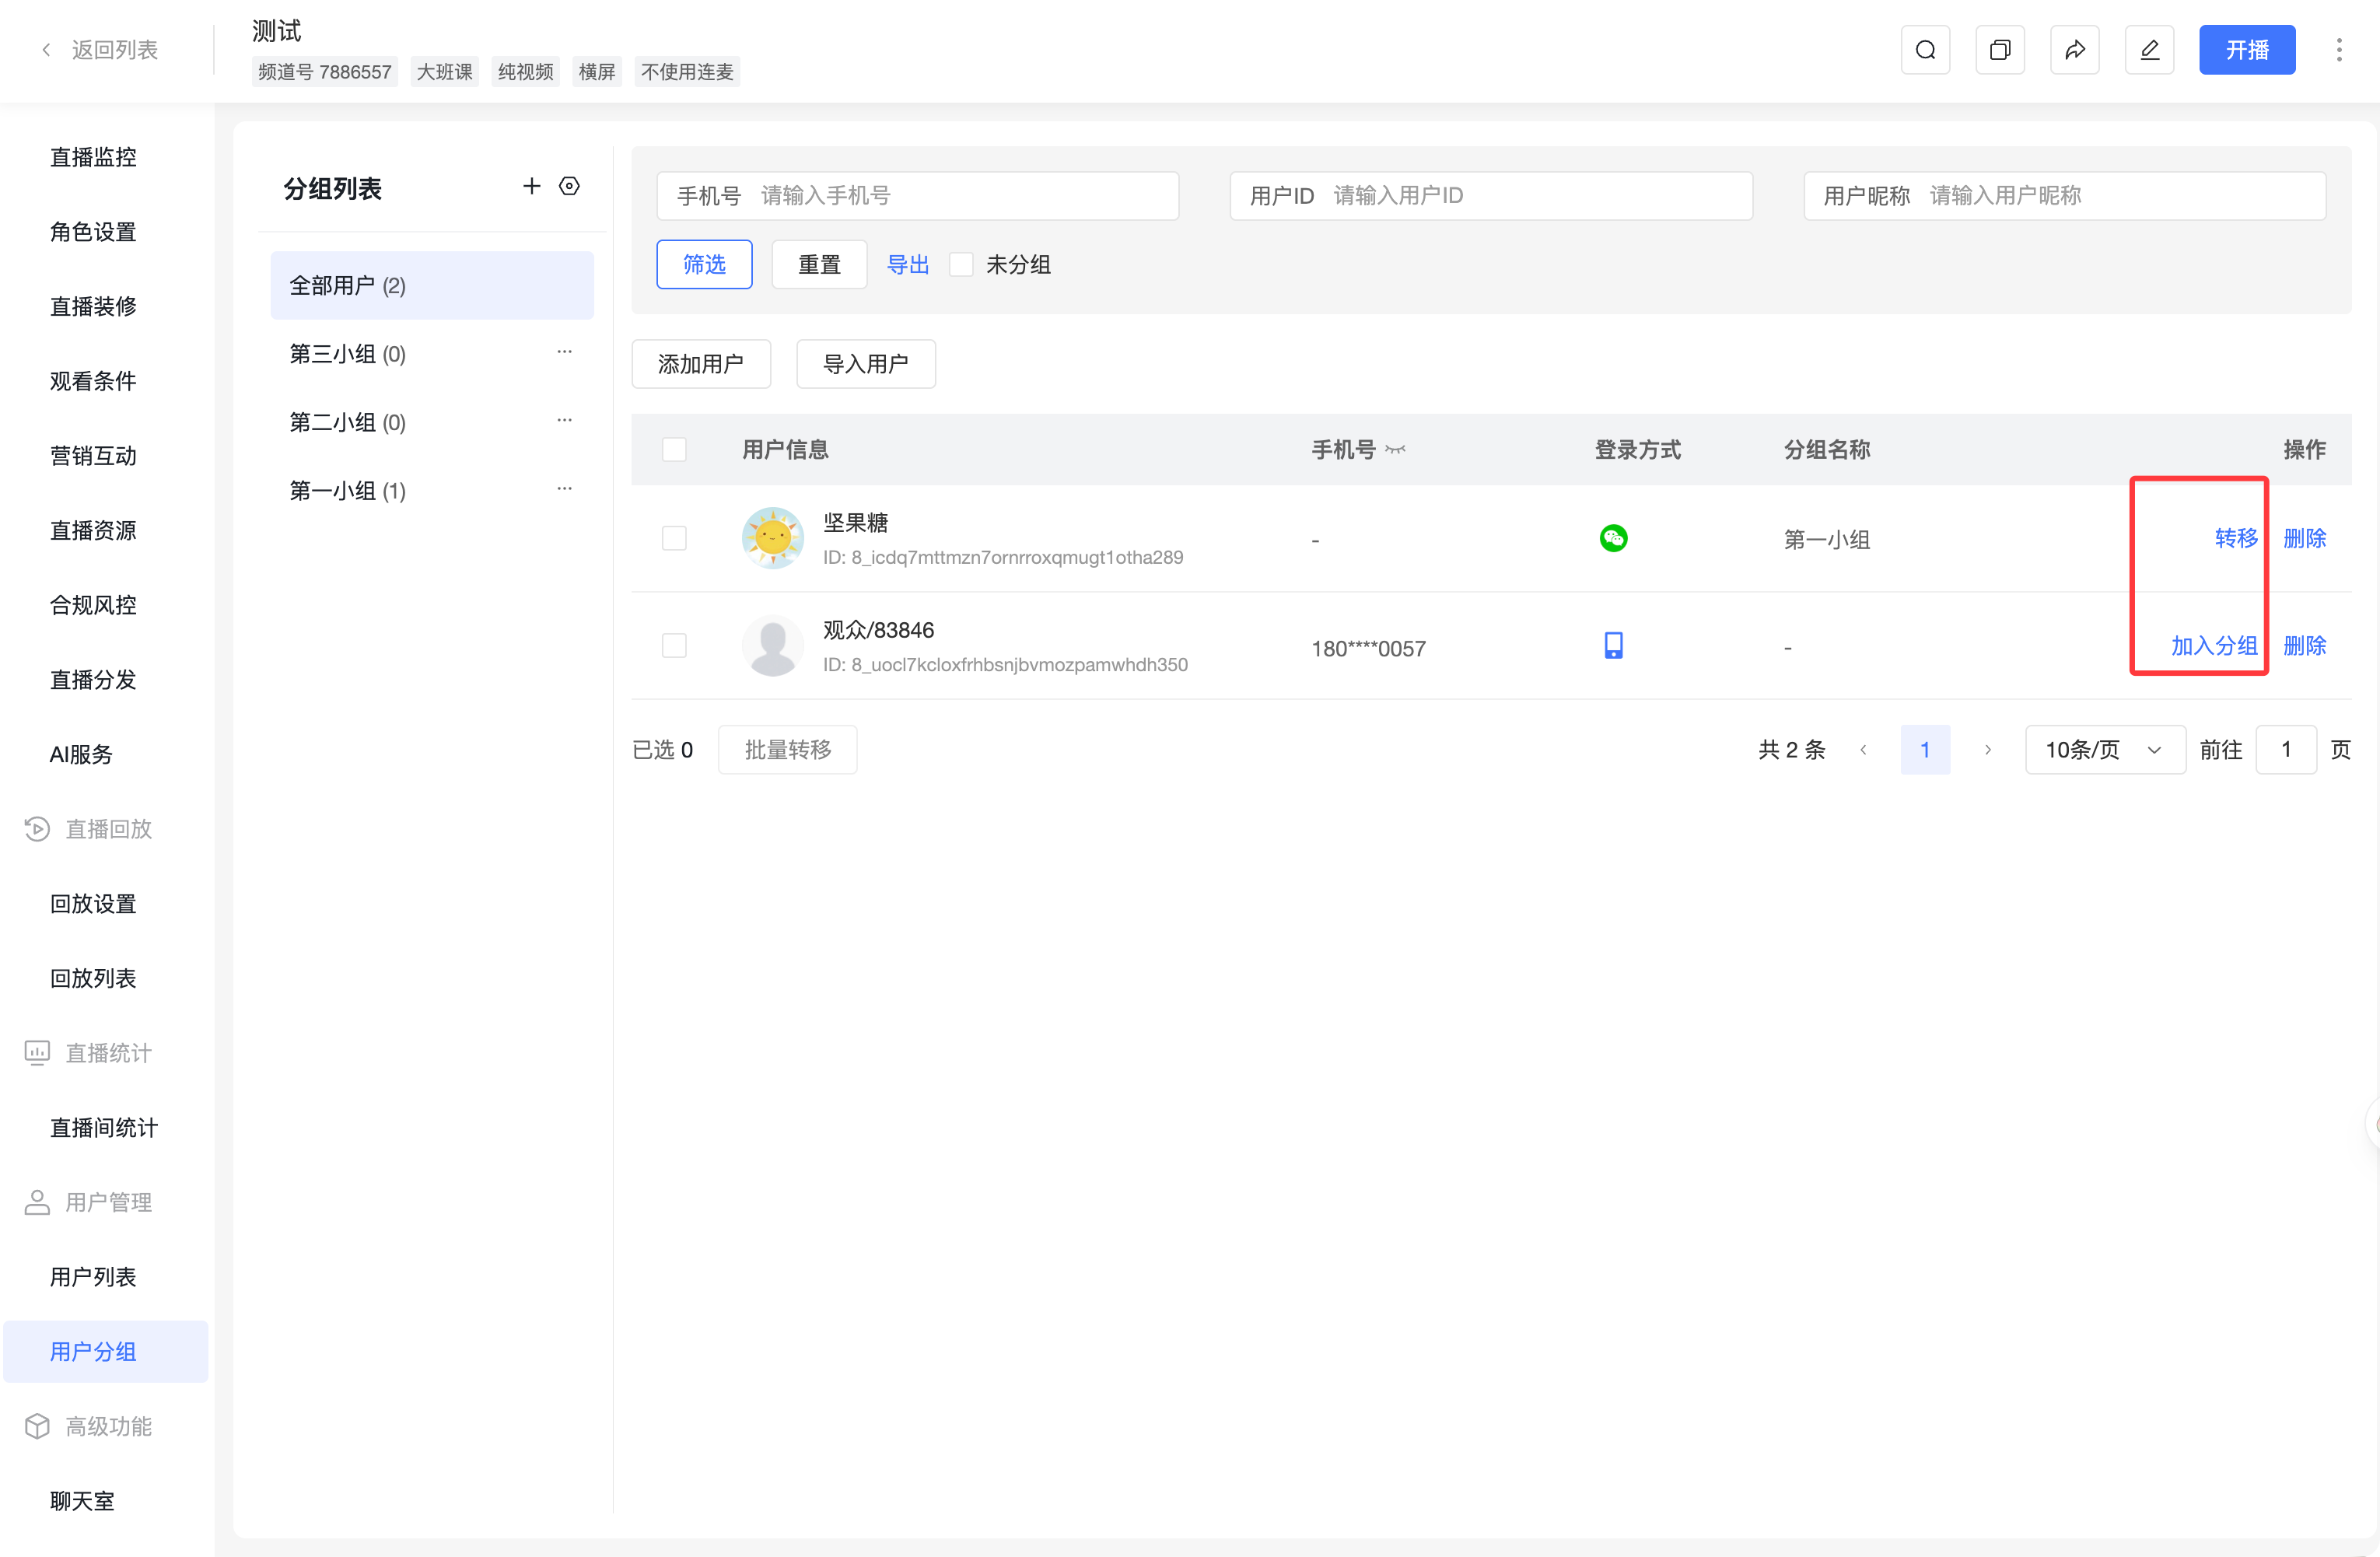Screen dimensions: 2380x1557
Task: Select 第一小组 (1) group
Action: point(432,490)
